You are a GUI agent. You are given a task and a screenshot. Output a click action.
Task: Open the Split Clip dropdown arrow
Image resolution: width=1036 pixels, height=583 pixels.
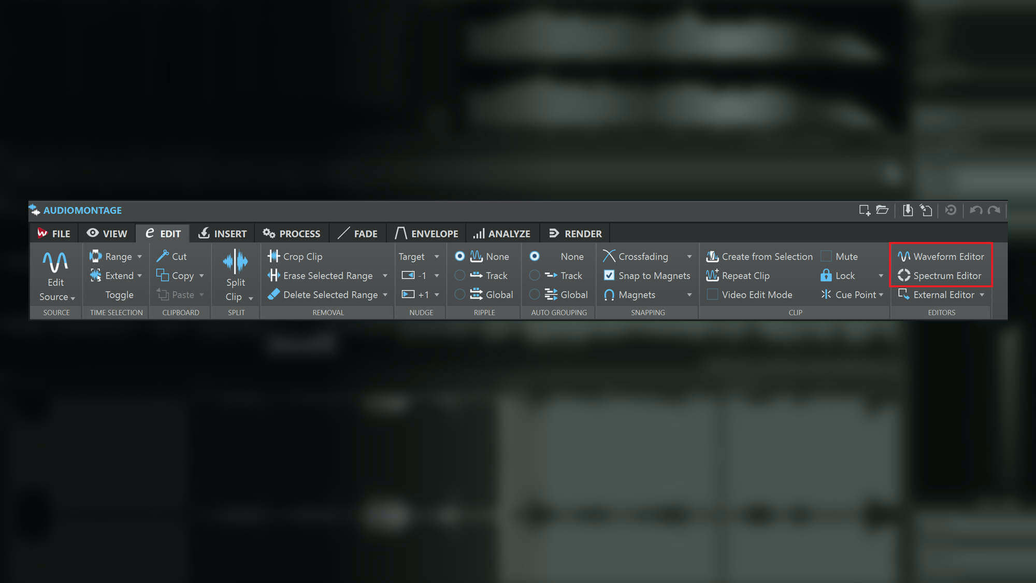tap(251, 298)
